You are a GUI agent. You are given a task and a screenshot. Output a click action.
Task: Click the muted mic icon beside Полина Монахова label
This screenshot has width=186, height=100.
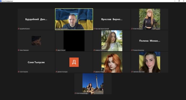(x=132, y=50)
